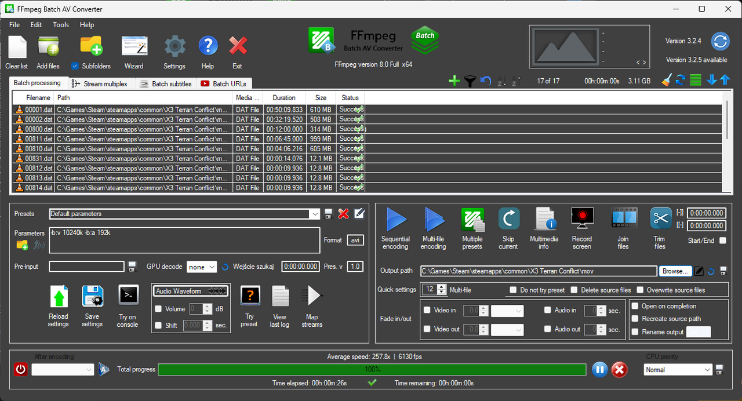Click the green list rows icon
This screenshot has height=401, width=742.
point(696,80)
